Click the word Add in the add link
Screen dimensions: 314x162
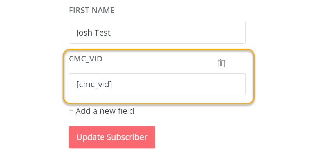click(x=82, y=111)
